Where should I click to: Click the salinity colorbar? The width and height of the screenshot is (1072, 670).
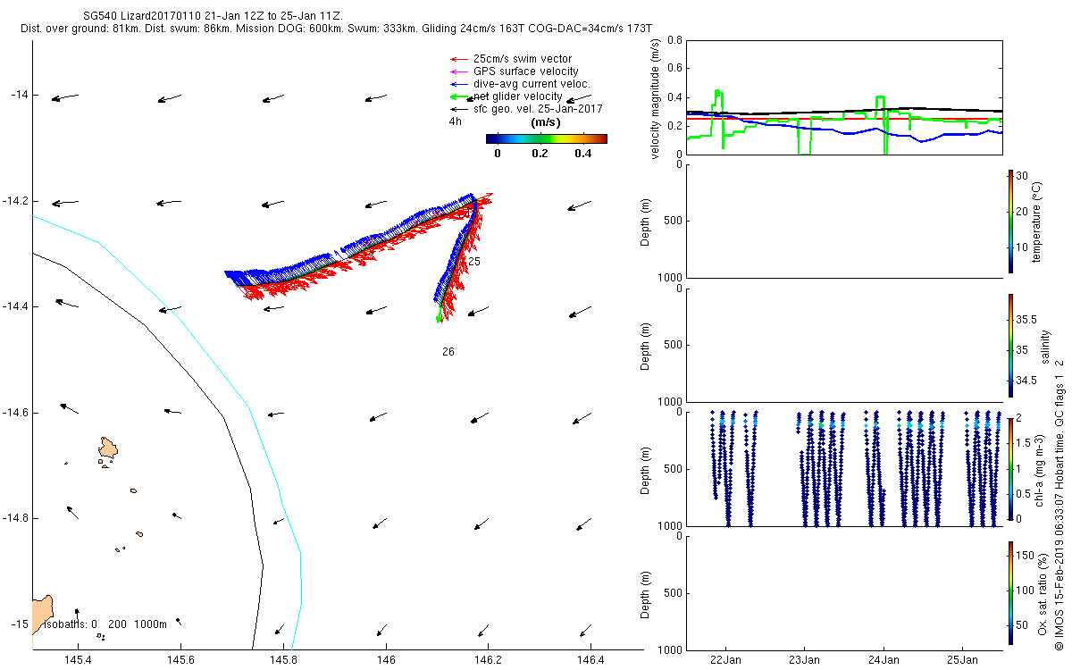[x=1010, y=345]
